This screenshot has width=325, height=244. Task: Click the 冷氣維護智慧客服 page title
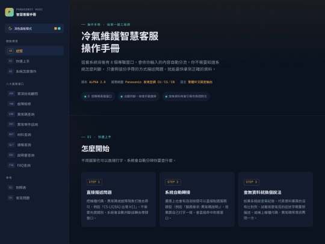point(120,36)
